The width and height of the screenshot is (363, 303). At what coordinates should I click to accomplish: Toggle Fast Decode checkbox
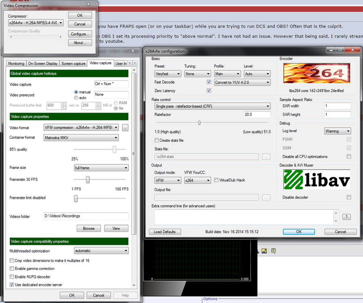(209, 82)
